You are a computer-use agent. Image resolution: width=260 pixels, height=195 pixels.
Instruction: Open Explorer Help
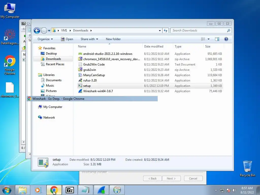(226, 39)
